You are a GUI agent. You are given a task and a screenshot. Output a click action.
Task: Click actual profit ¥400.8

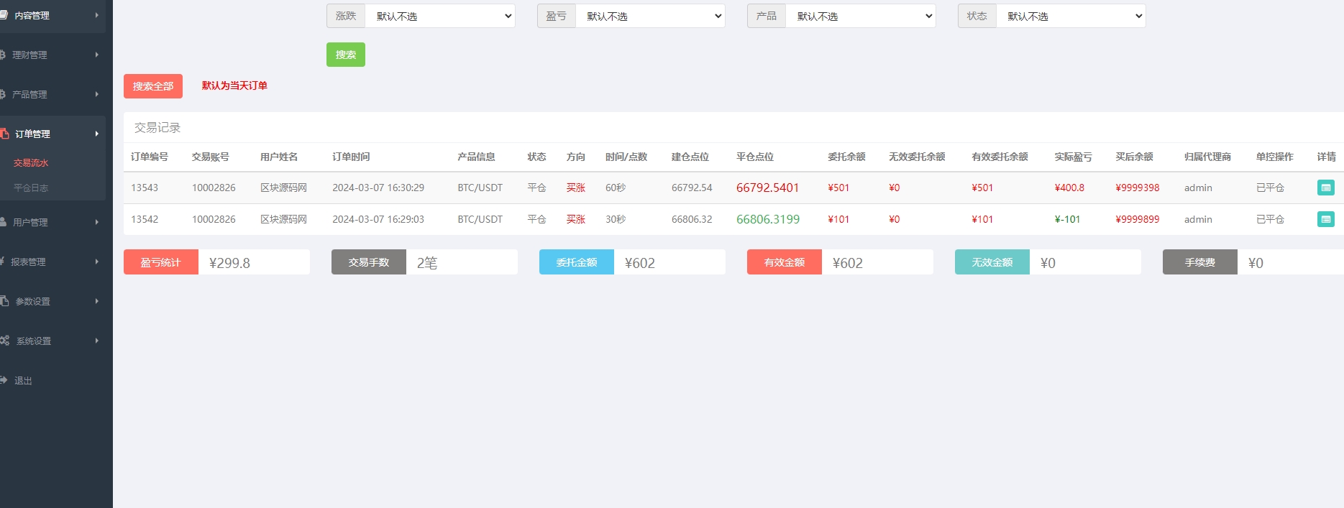pyautogui.click(x=1069, y=188)
